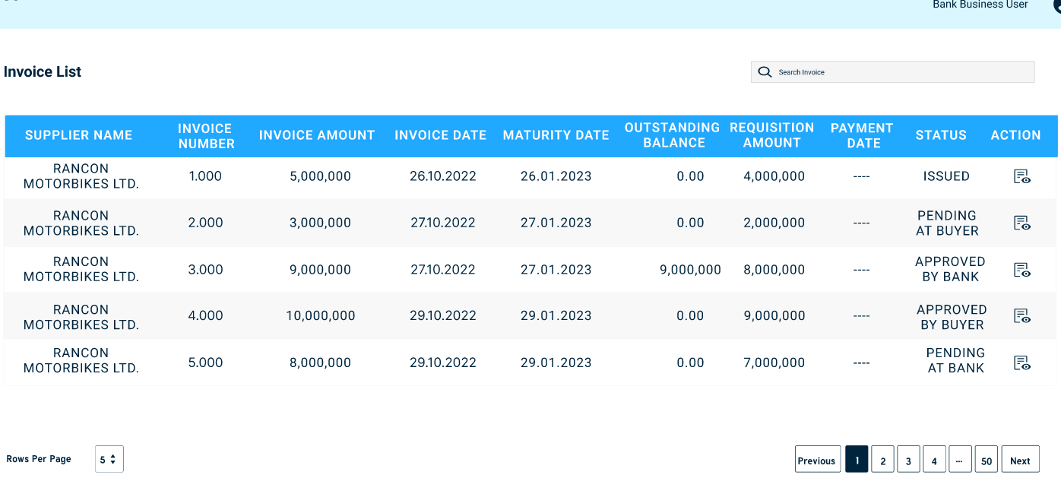Screen dimensions: 1061x494
Task: Go to the Previous page
Action: (x=818, y=459)
